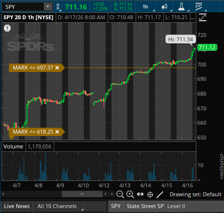Click the SPY 20 D 1h [NYSE] title
This screenshot has width=224, height=213.
pyautogui.click(x=28, y=17)
